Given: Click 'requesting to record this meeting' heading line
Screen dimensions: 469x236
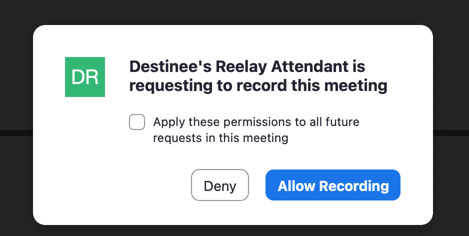Looking at the screenshot, I should pos(258,86).
